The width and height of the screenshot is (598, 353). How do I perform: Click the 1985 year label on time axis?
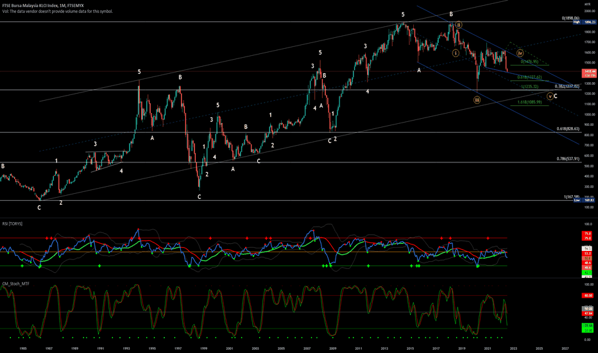coord(23,349)
